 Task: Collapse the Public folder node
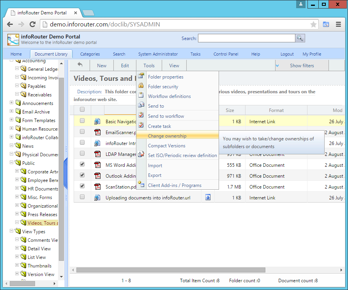[x=12, y=162]
